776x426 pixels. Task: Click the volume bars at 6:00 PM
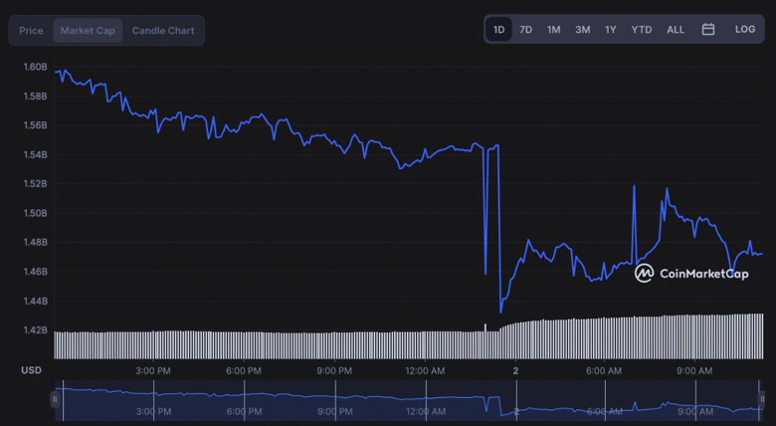coord(244,344)
